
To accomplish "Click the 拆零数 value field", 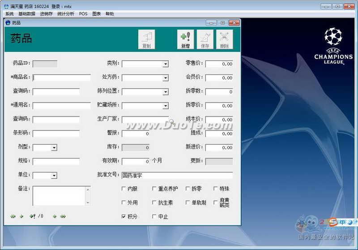I will (219, 92).
